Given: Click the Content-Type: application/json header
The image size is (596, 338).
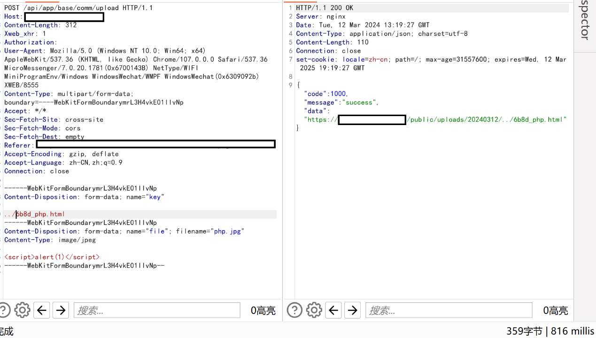Looking at the screenshot, I should pyautogui.click(x=382, y=33).
